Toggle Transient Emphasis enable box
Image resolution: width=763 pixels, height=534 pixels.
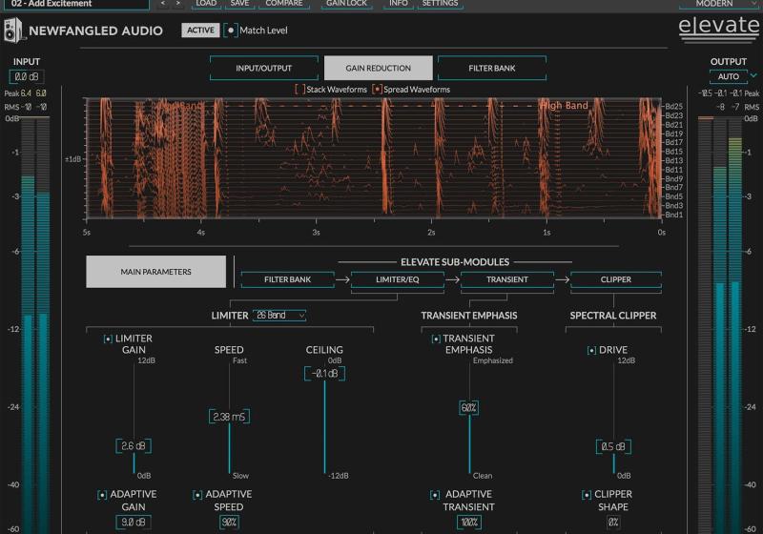(436, 339)
